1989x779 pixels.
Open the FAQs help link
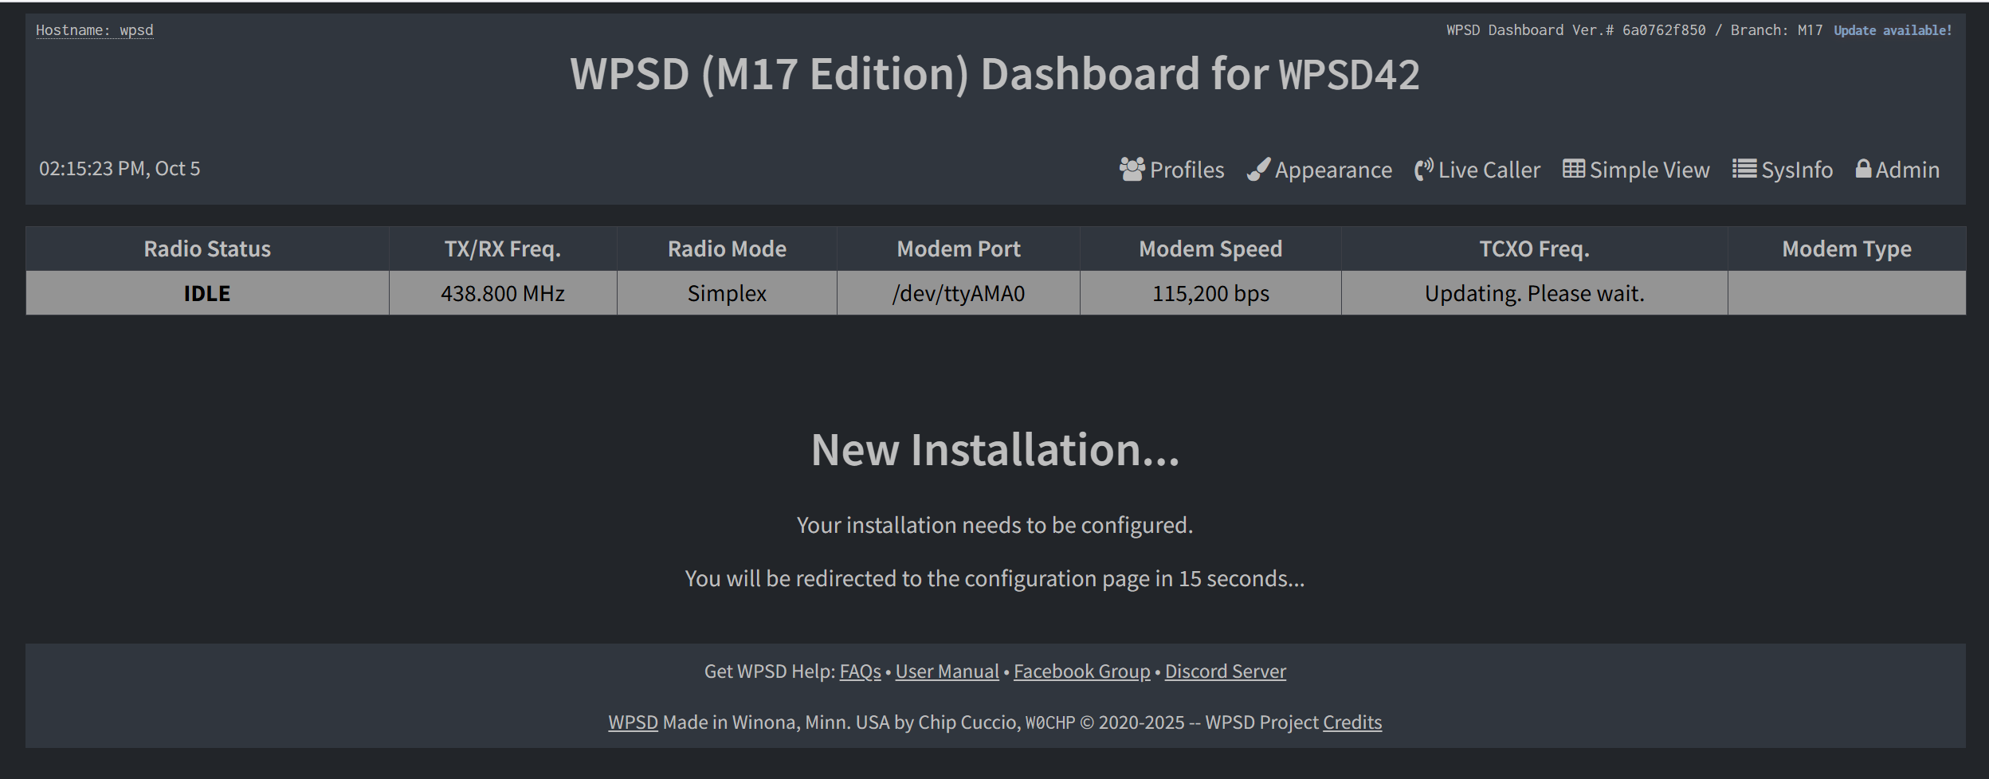point(859,671)
